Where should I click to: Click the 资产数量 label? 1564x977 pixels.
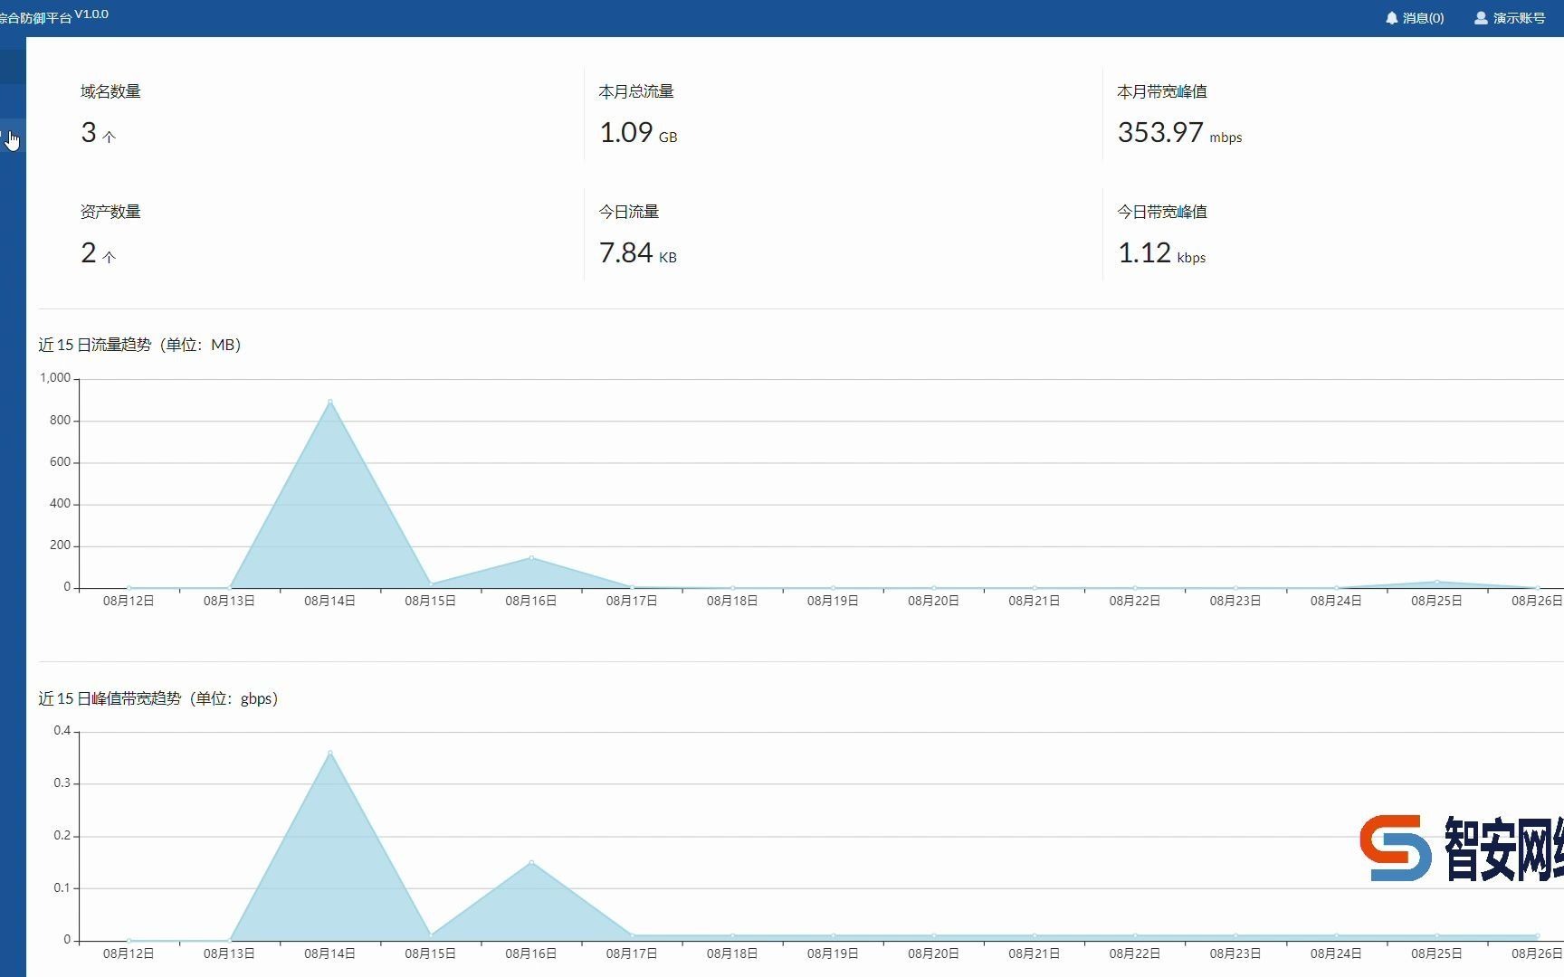(x=110, y=212)
